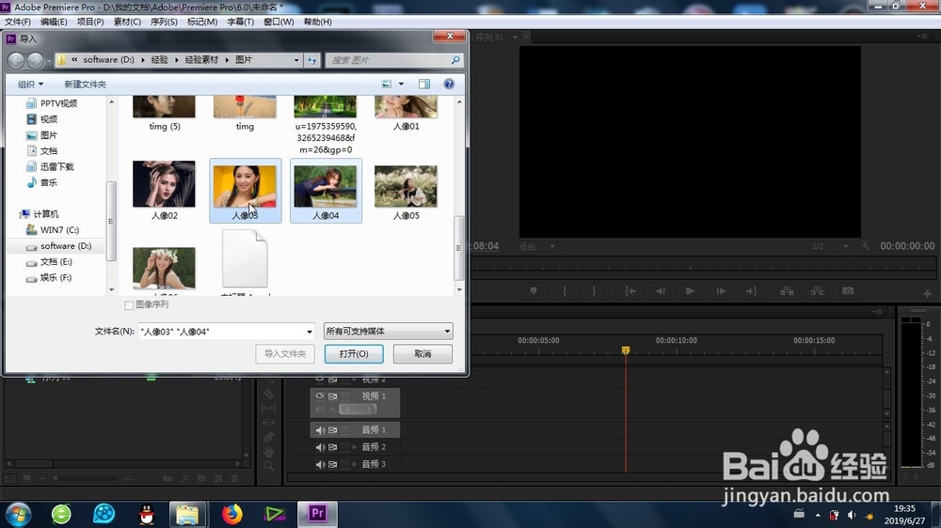Step forward one frame in program monitor
The height and width of the screenshot is (528, 941).
pos(722,291)
